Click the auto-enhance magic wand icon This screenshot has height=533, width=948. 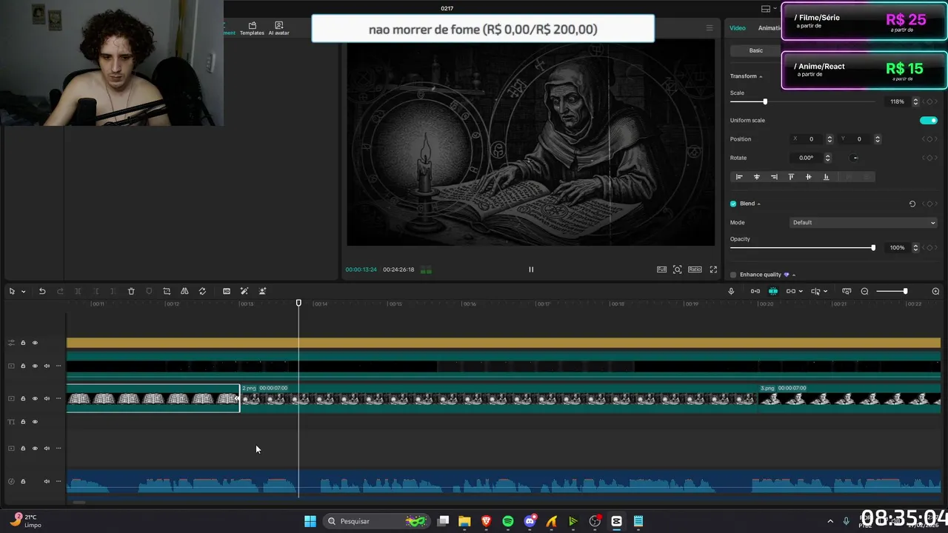244,291
